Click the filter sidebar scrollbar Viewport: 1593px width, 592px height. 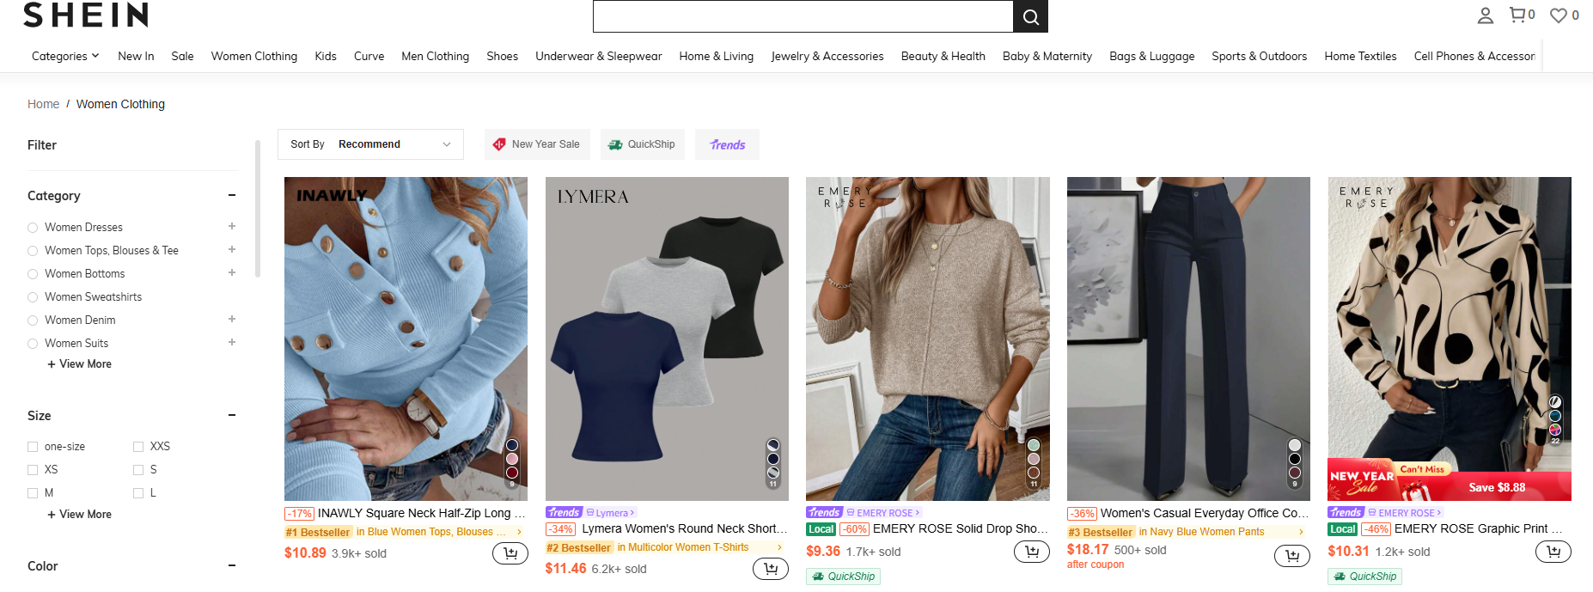258,209
